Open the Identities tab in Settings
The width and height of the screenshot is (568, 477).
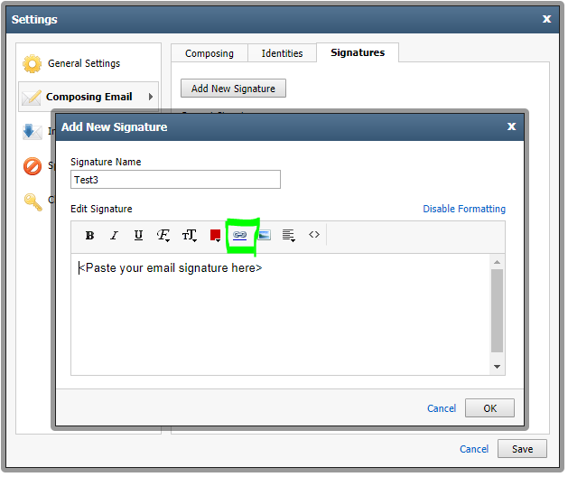(x=283, y=53)
